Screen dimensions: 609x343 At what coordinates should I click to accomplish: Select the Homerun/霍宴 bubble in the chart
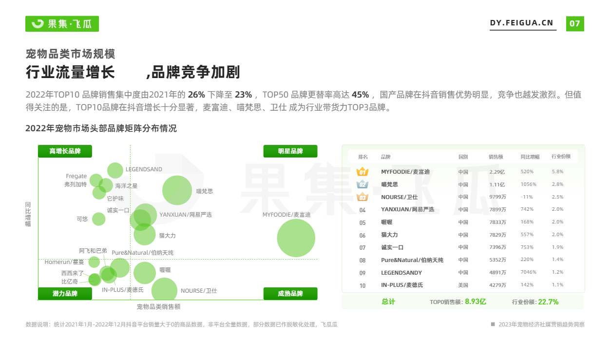click(x=94, y=262)
